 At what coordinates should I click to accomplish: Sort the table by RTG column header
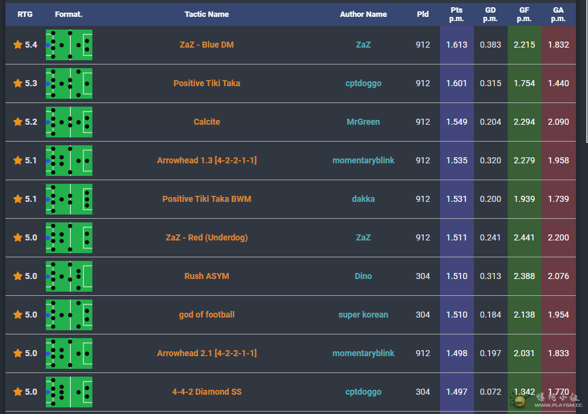point(25,14)
